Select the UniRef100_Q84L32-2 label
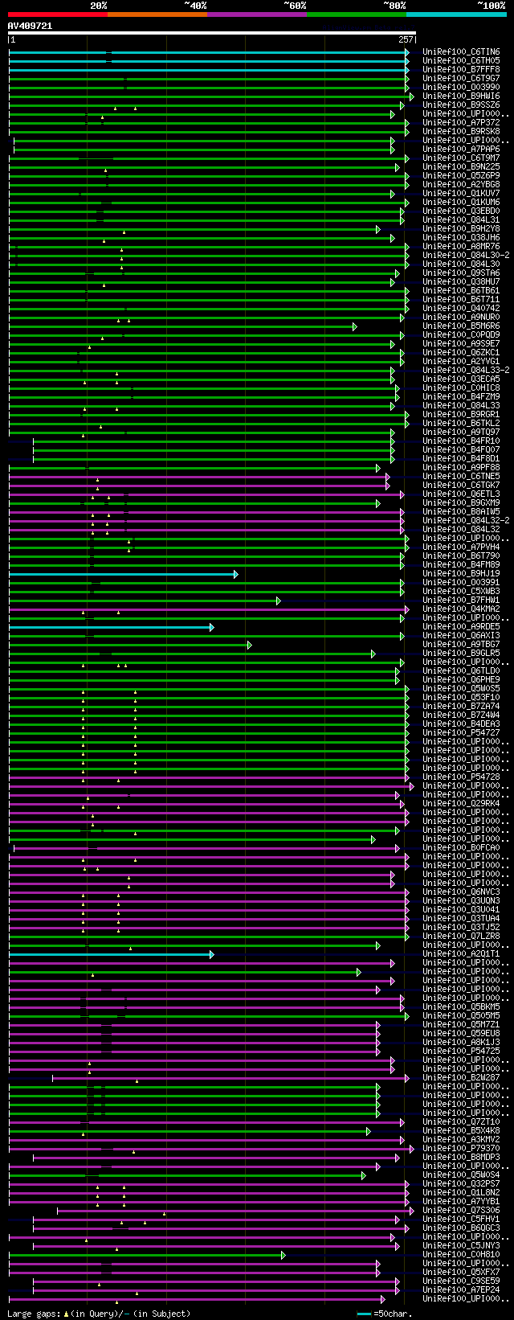The width and height of the screenshot is (514, 1320). pyautogui.click(x=466, y=521)
